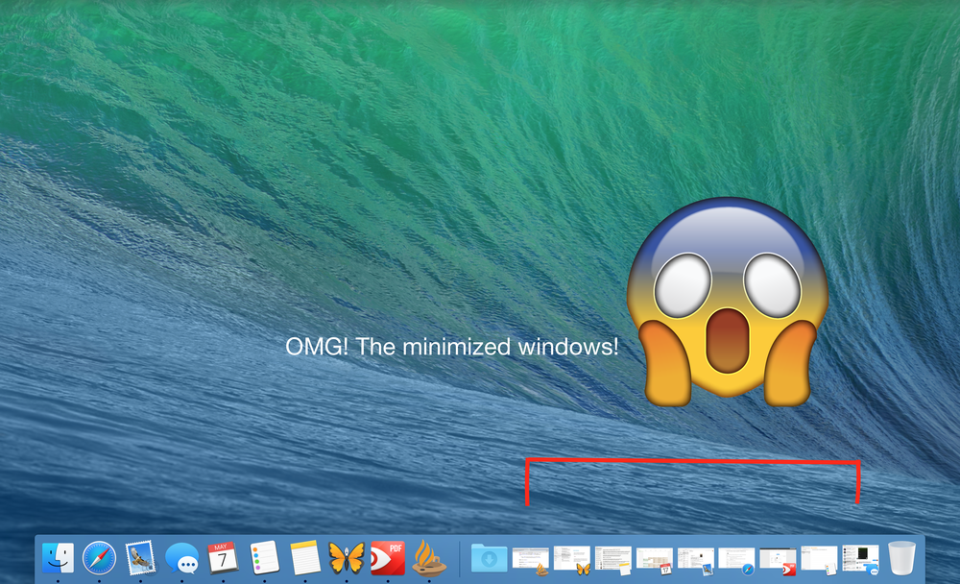Launch the orange butterfly app

[x=347, y=557]
